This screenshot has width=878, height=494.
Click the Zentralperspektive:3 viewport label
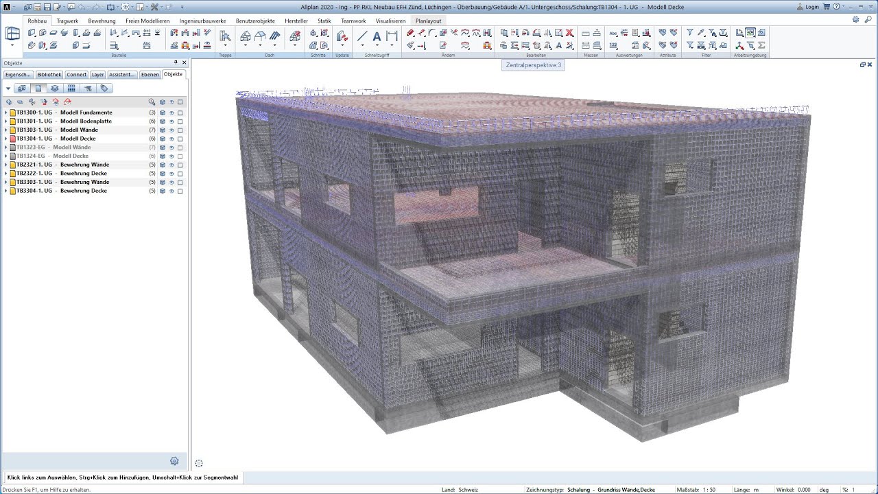[534, 65]
